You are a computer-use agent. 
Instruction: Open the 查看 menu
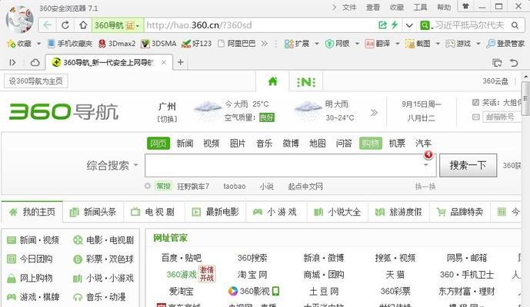[x=373, y=7]
